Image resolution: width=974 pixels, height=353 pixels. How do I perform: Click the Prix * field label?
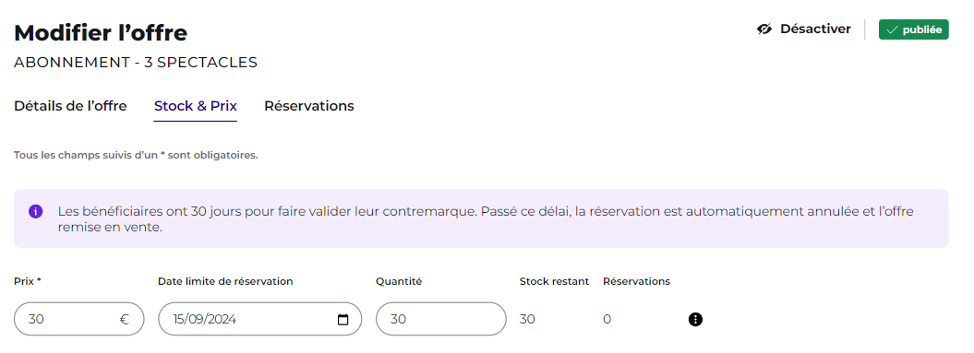click(28, 281)
